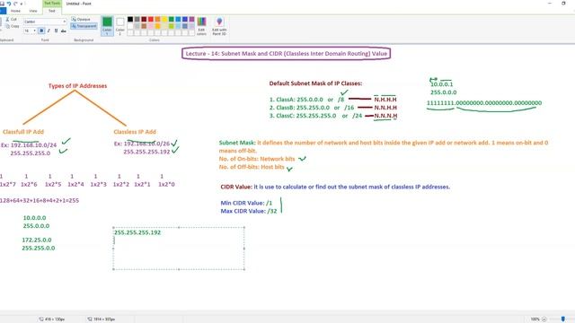Click the zoom out minus button
The height and width of the screenshot is (323, 575).
point(544,319)
